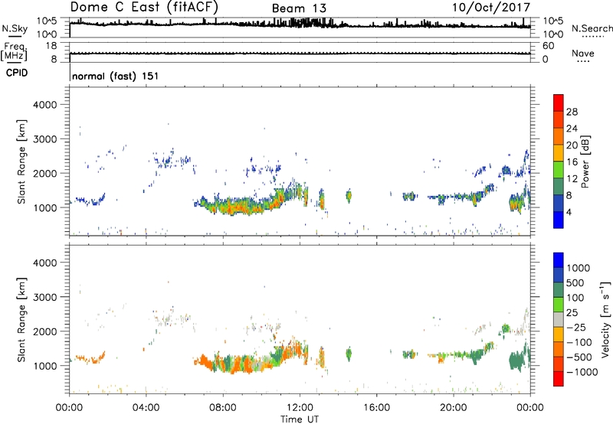Select the 'normal (fast) 151' mode text
Image resolution: width=613 pixels, height=424 pixels.
(116, 76)
